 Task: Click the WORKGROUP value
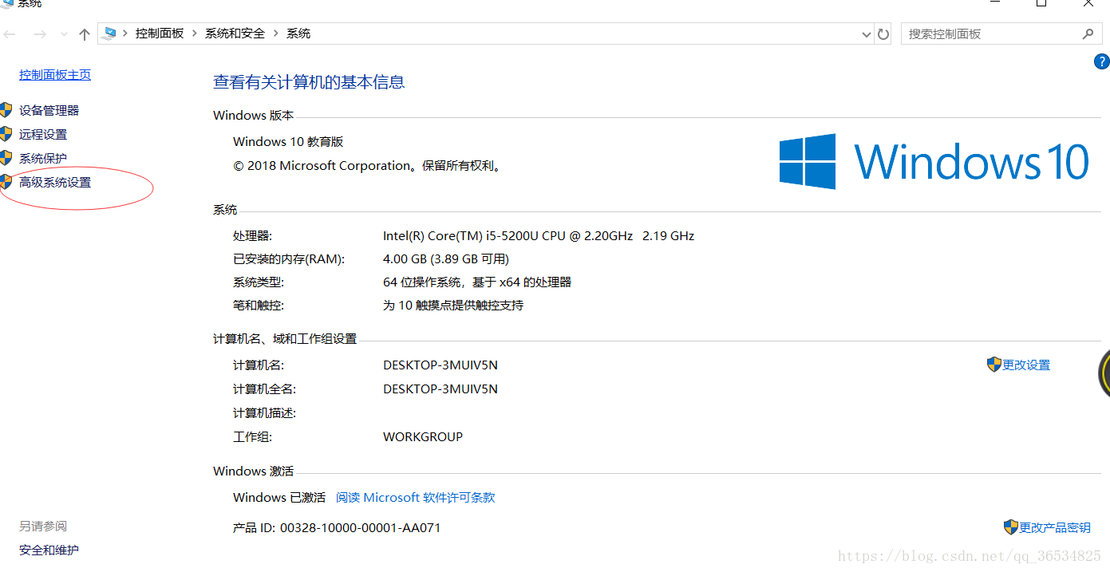[423, 437]
